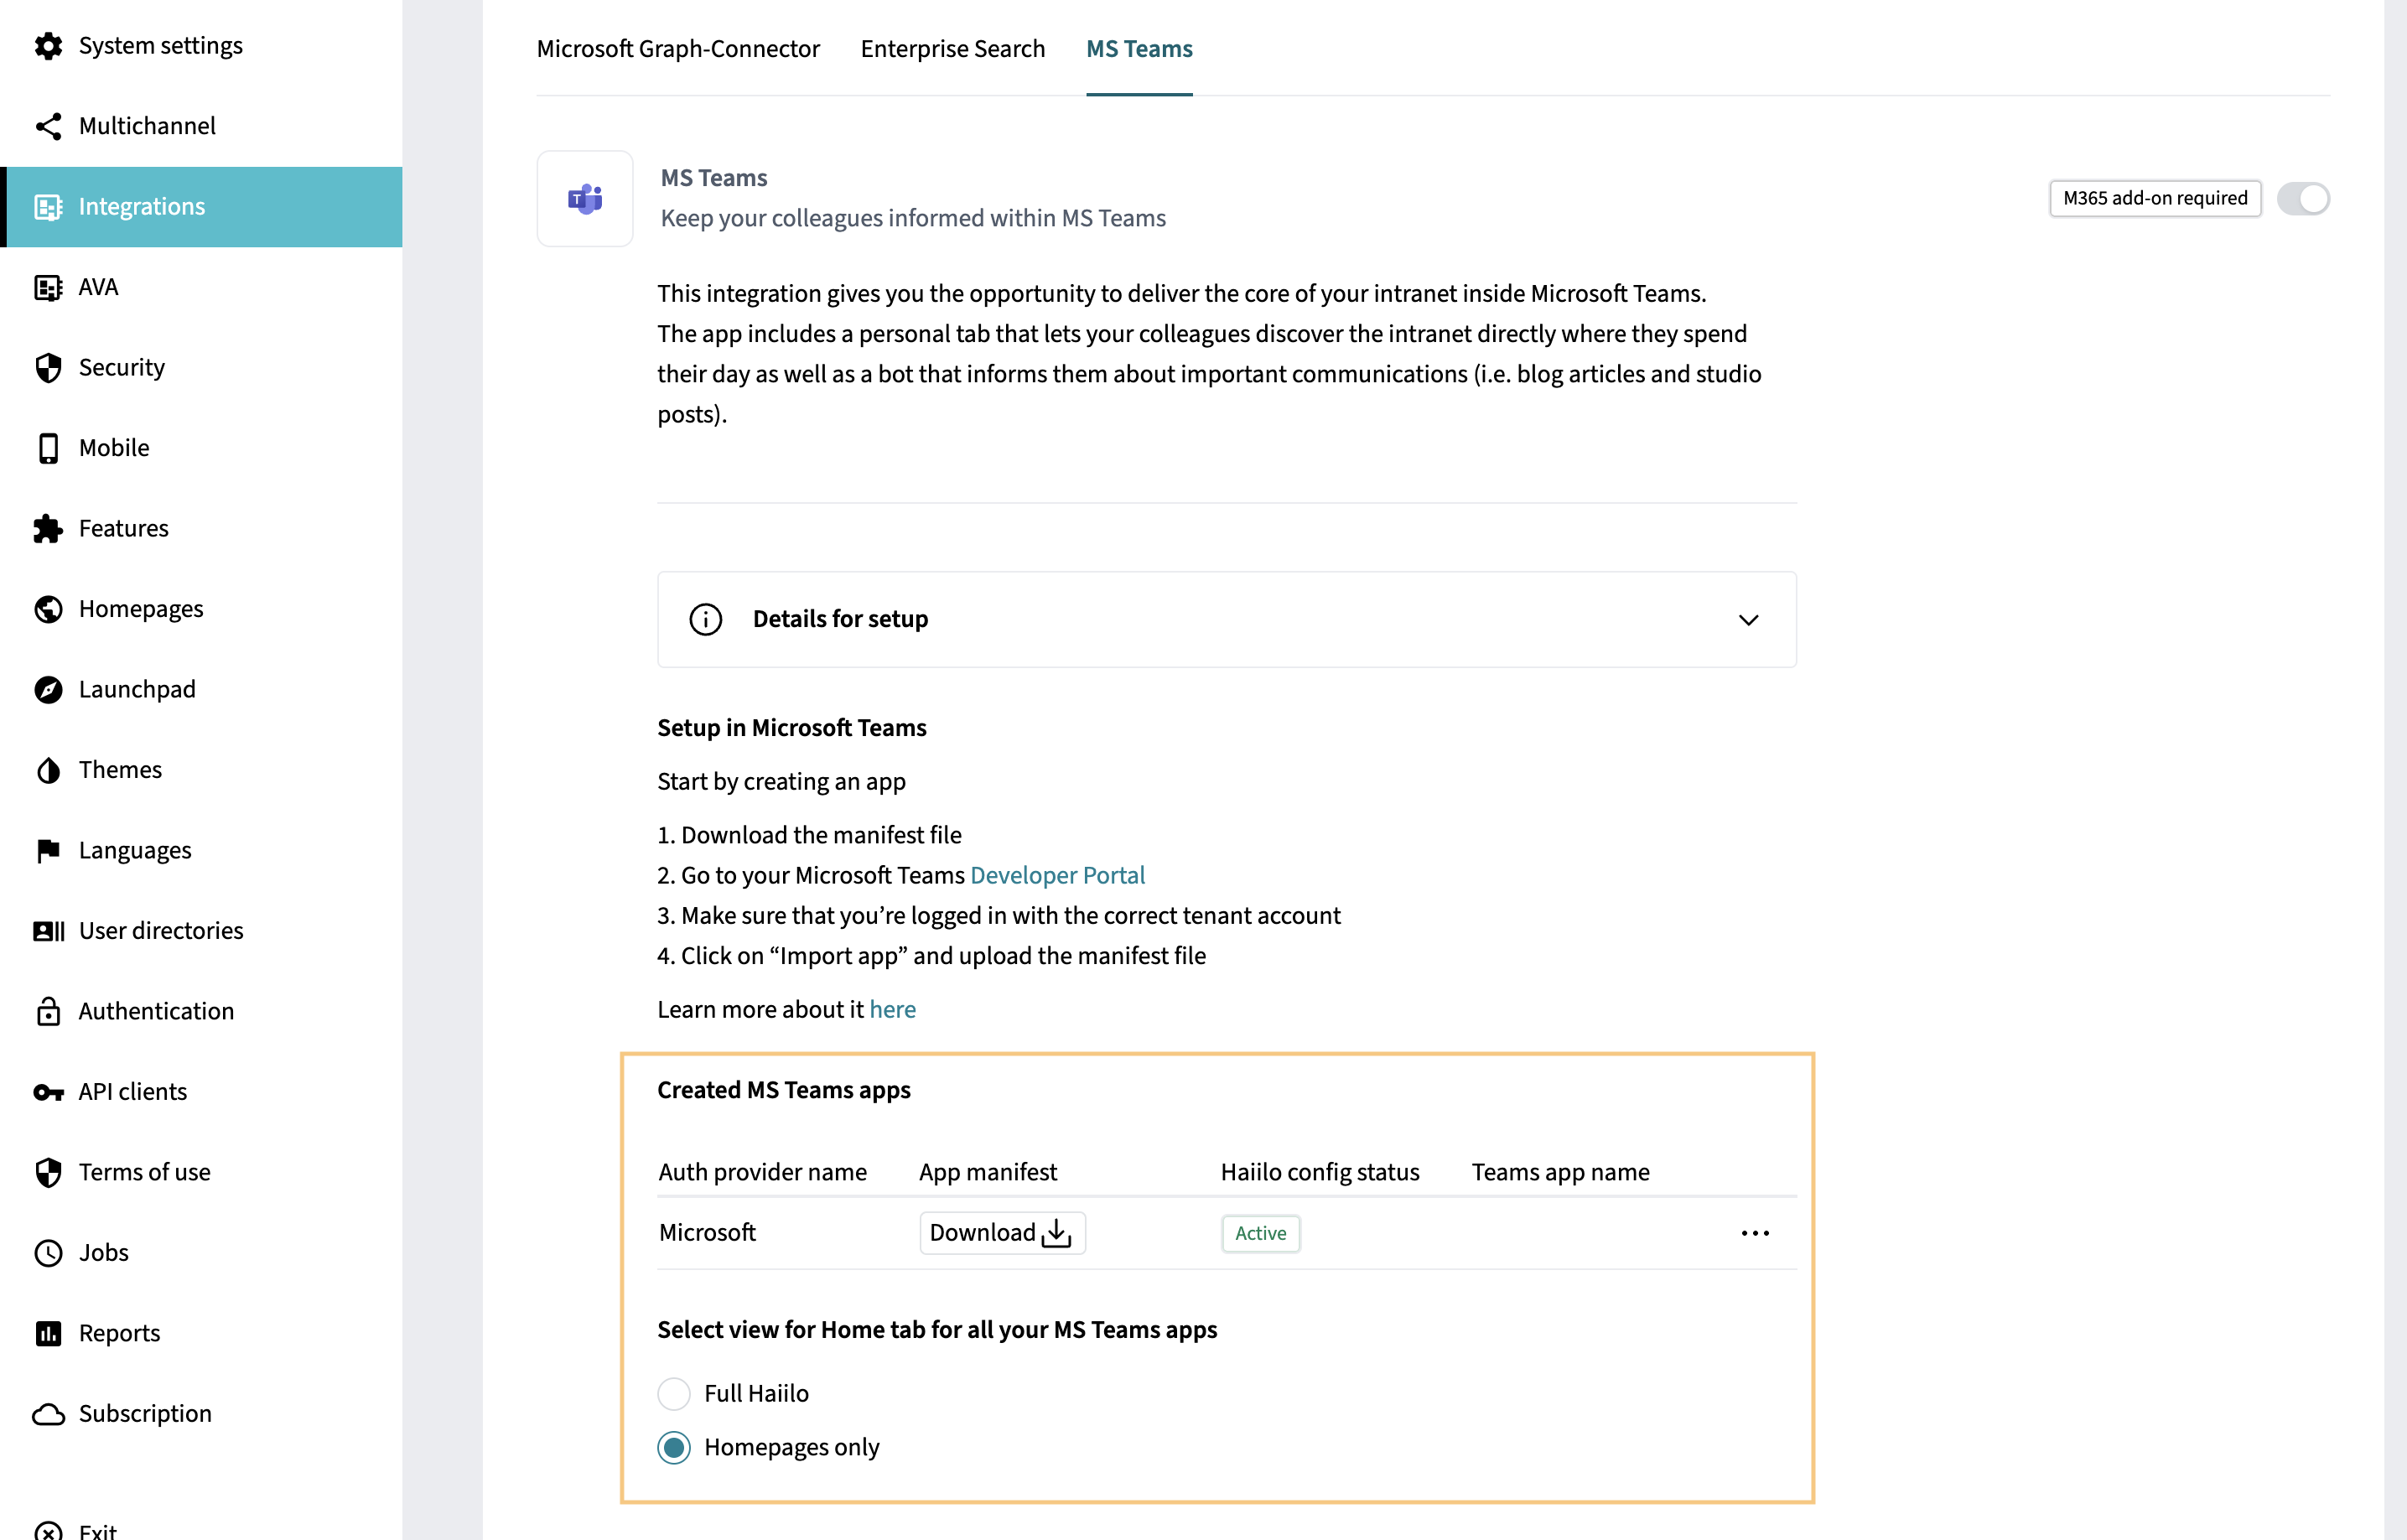This screenshot has height=1540, width=2407.
Task: Open the Reports section label
Action: (x=119, y=1333)
